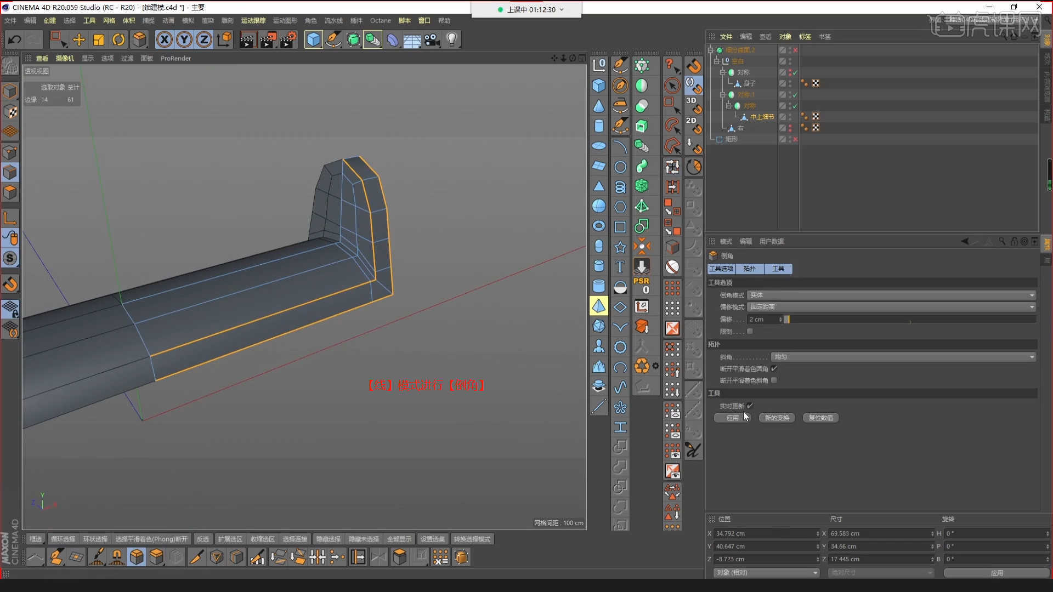Click the Star spline icon
This screenshot has width=1053, height=592.
pyautogui.click(x=620, y=247)
